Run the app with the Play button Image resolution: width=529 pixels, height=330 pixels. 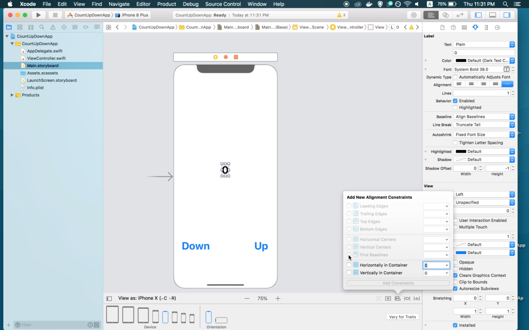38,15
